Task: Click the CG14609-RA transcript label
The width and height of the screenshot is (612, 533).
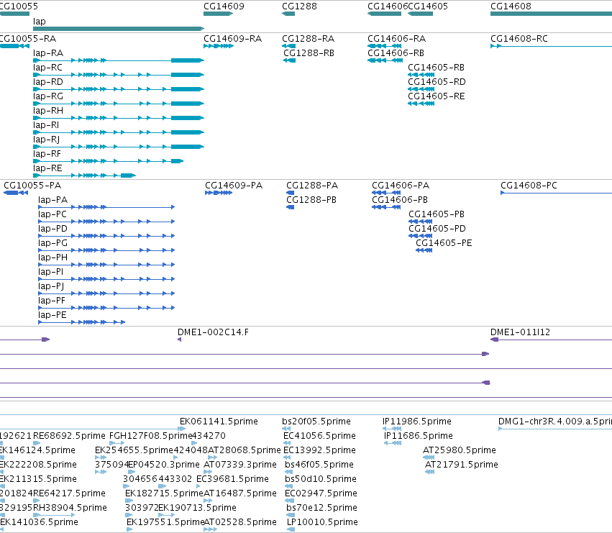Action: 232,39
